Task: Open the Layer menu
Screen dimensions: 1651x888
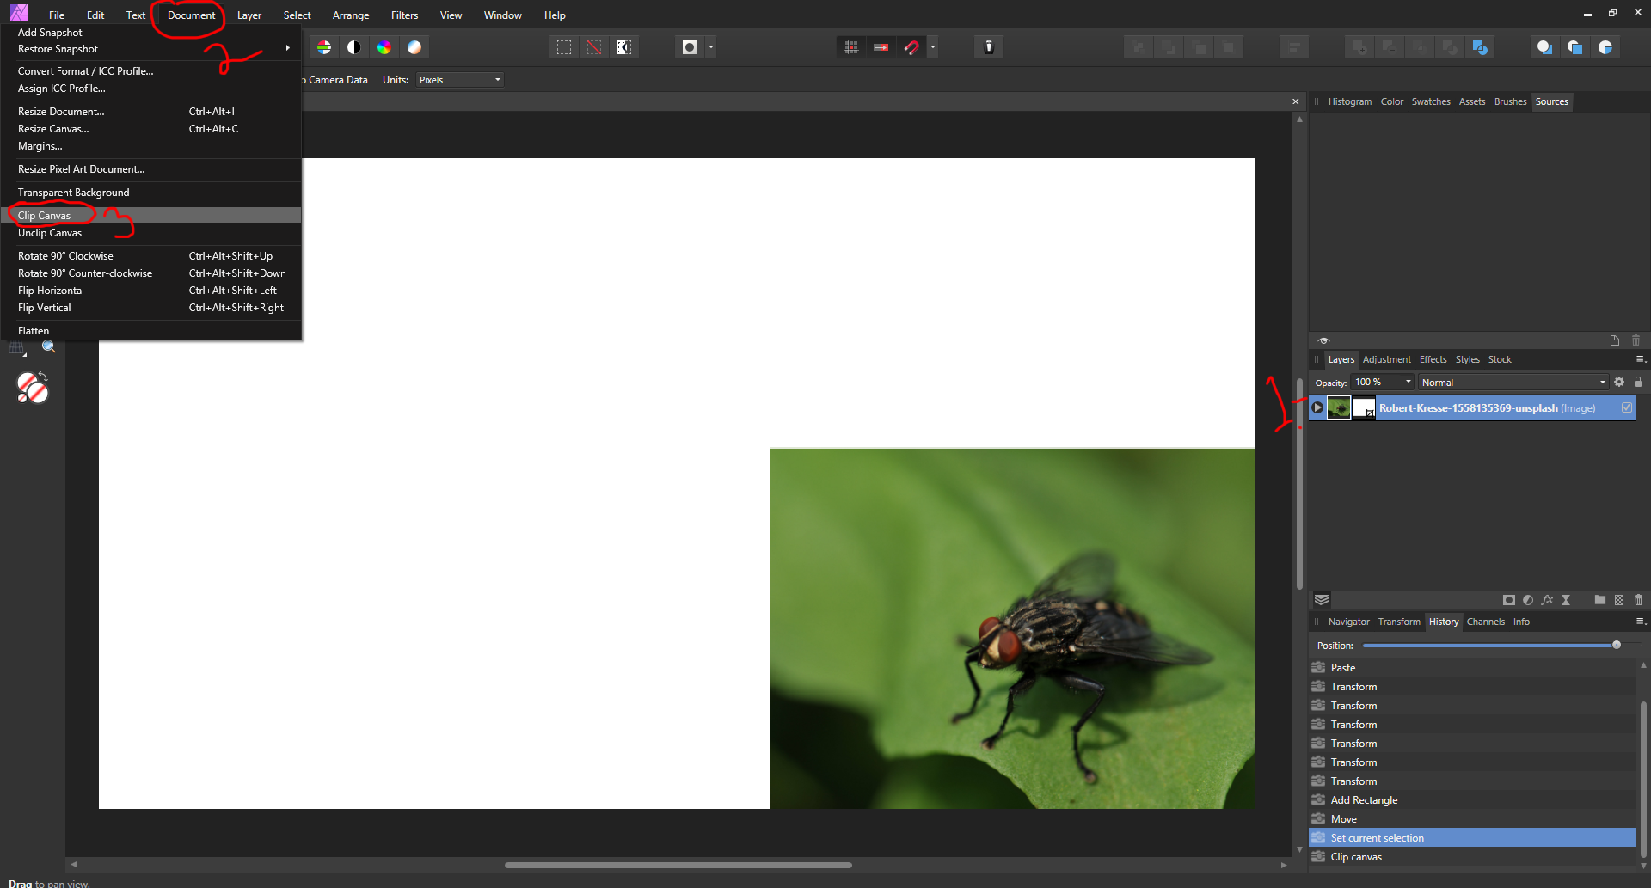Action: (x=249, y=15)
